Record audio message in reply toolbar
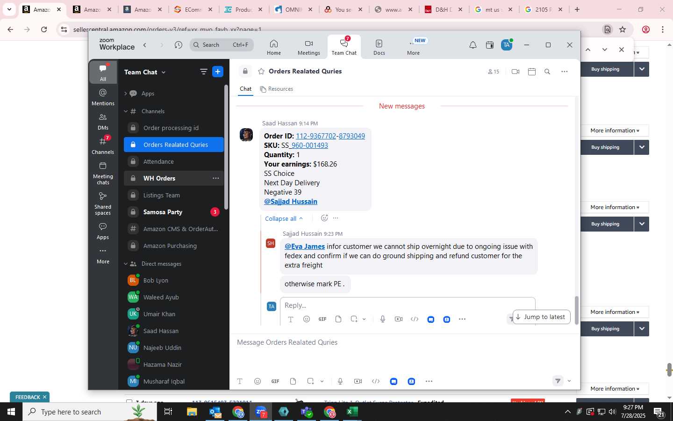673x421 pixels. (x=383, y=319)
